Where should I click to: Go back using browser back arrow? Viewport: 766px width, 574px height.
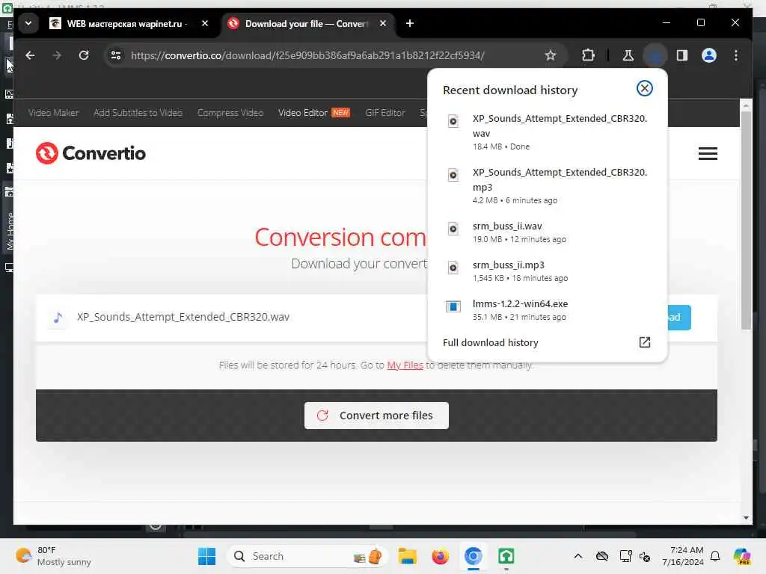30,55
